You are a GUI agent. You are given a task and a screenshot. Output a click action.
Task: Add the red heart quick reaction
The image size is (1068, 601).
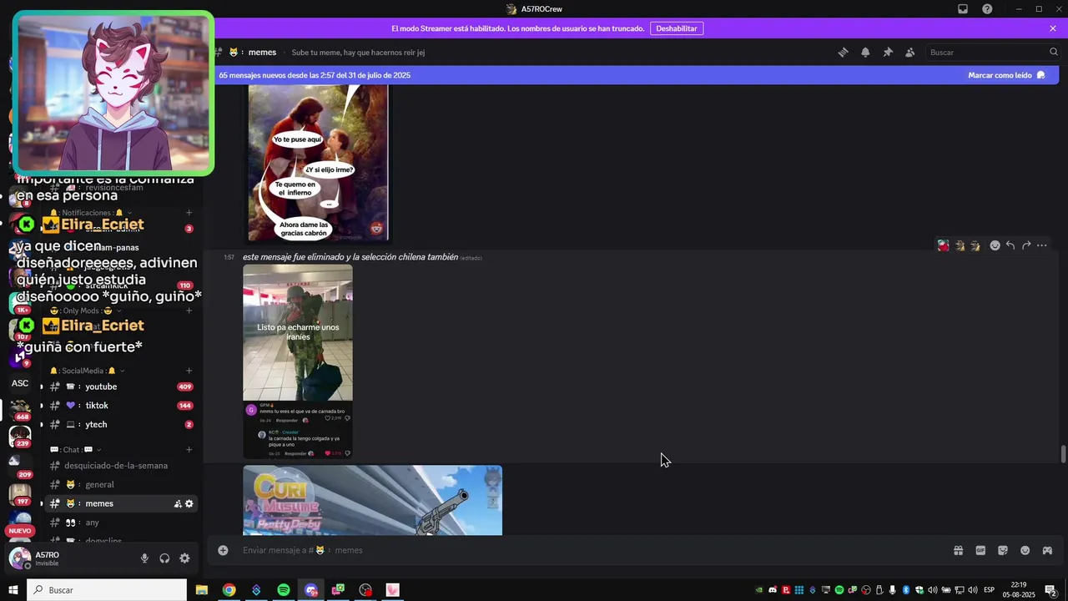pos(943,245)
